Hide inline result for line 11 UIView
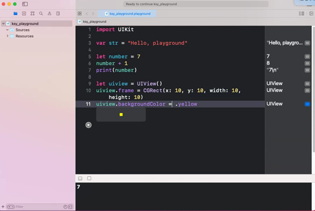 click(307, 104)
